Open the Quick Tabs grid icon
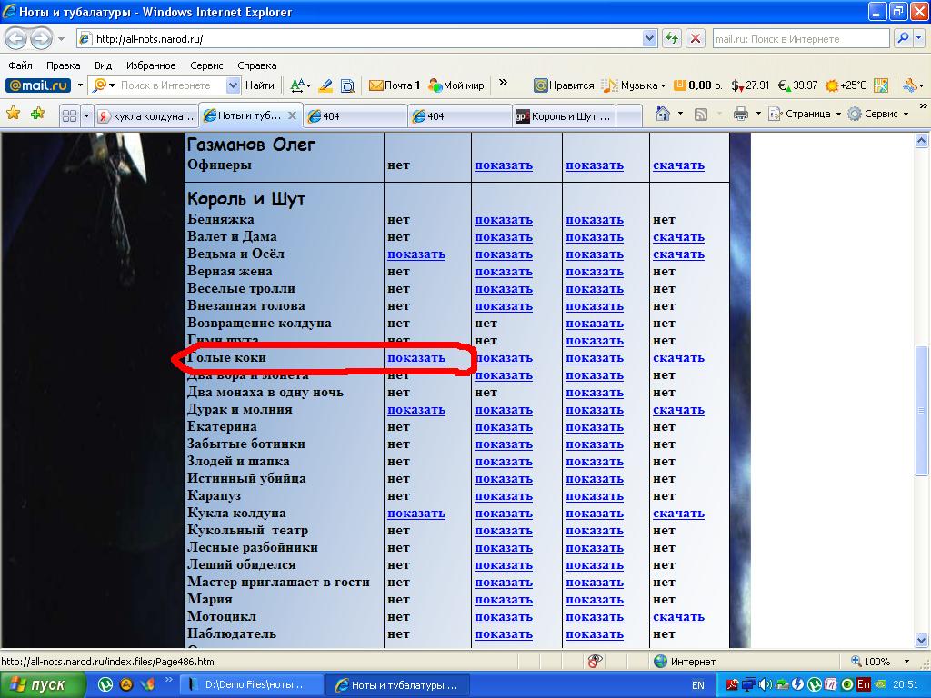Image resolution: width=931 pixels, height=698 pixels. [x=69, y=115]
